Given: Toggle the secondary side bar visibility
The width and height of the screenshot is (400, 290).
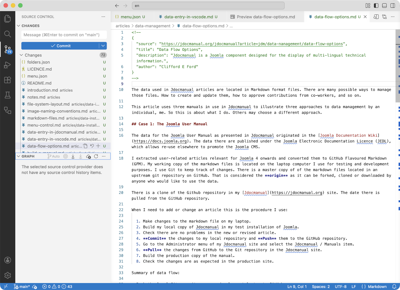Looking at the screenshot, I should (393, 6).
